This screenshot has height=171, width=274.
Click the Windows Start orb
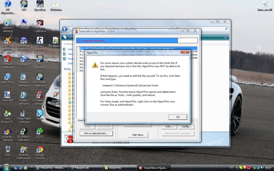6,168
